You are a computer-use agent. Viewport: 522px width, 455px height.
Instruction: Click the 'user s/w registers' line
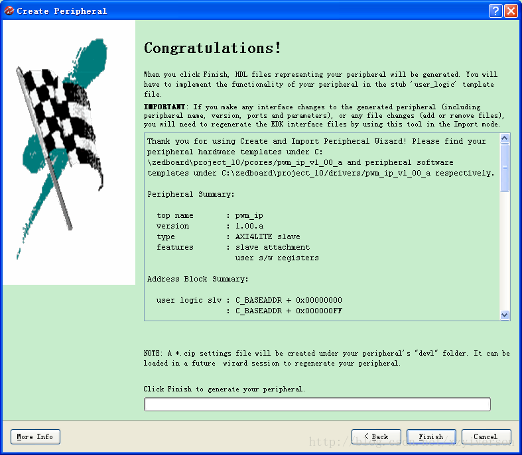277,258
